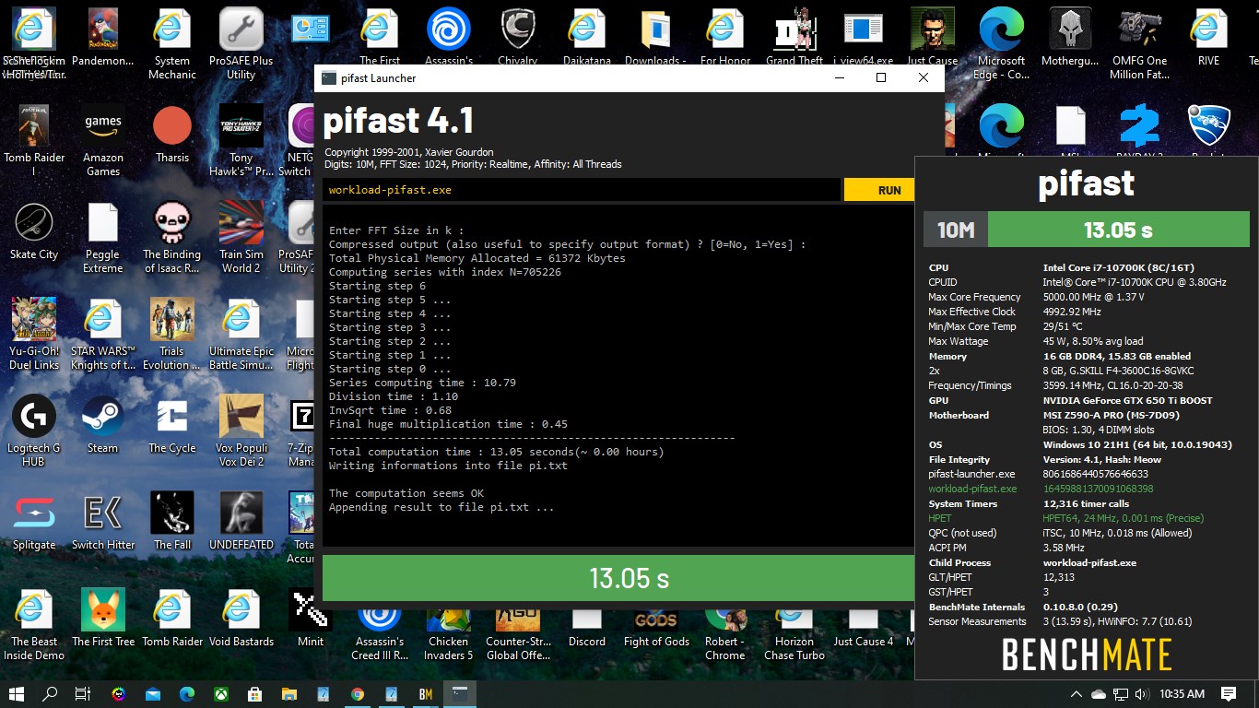Click the green 13.05 s result bar
The image size is (1259, 708).
pyautogui.click(x=618, y=578)
